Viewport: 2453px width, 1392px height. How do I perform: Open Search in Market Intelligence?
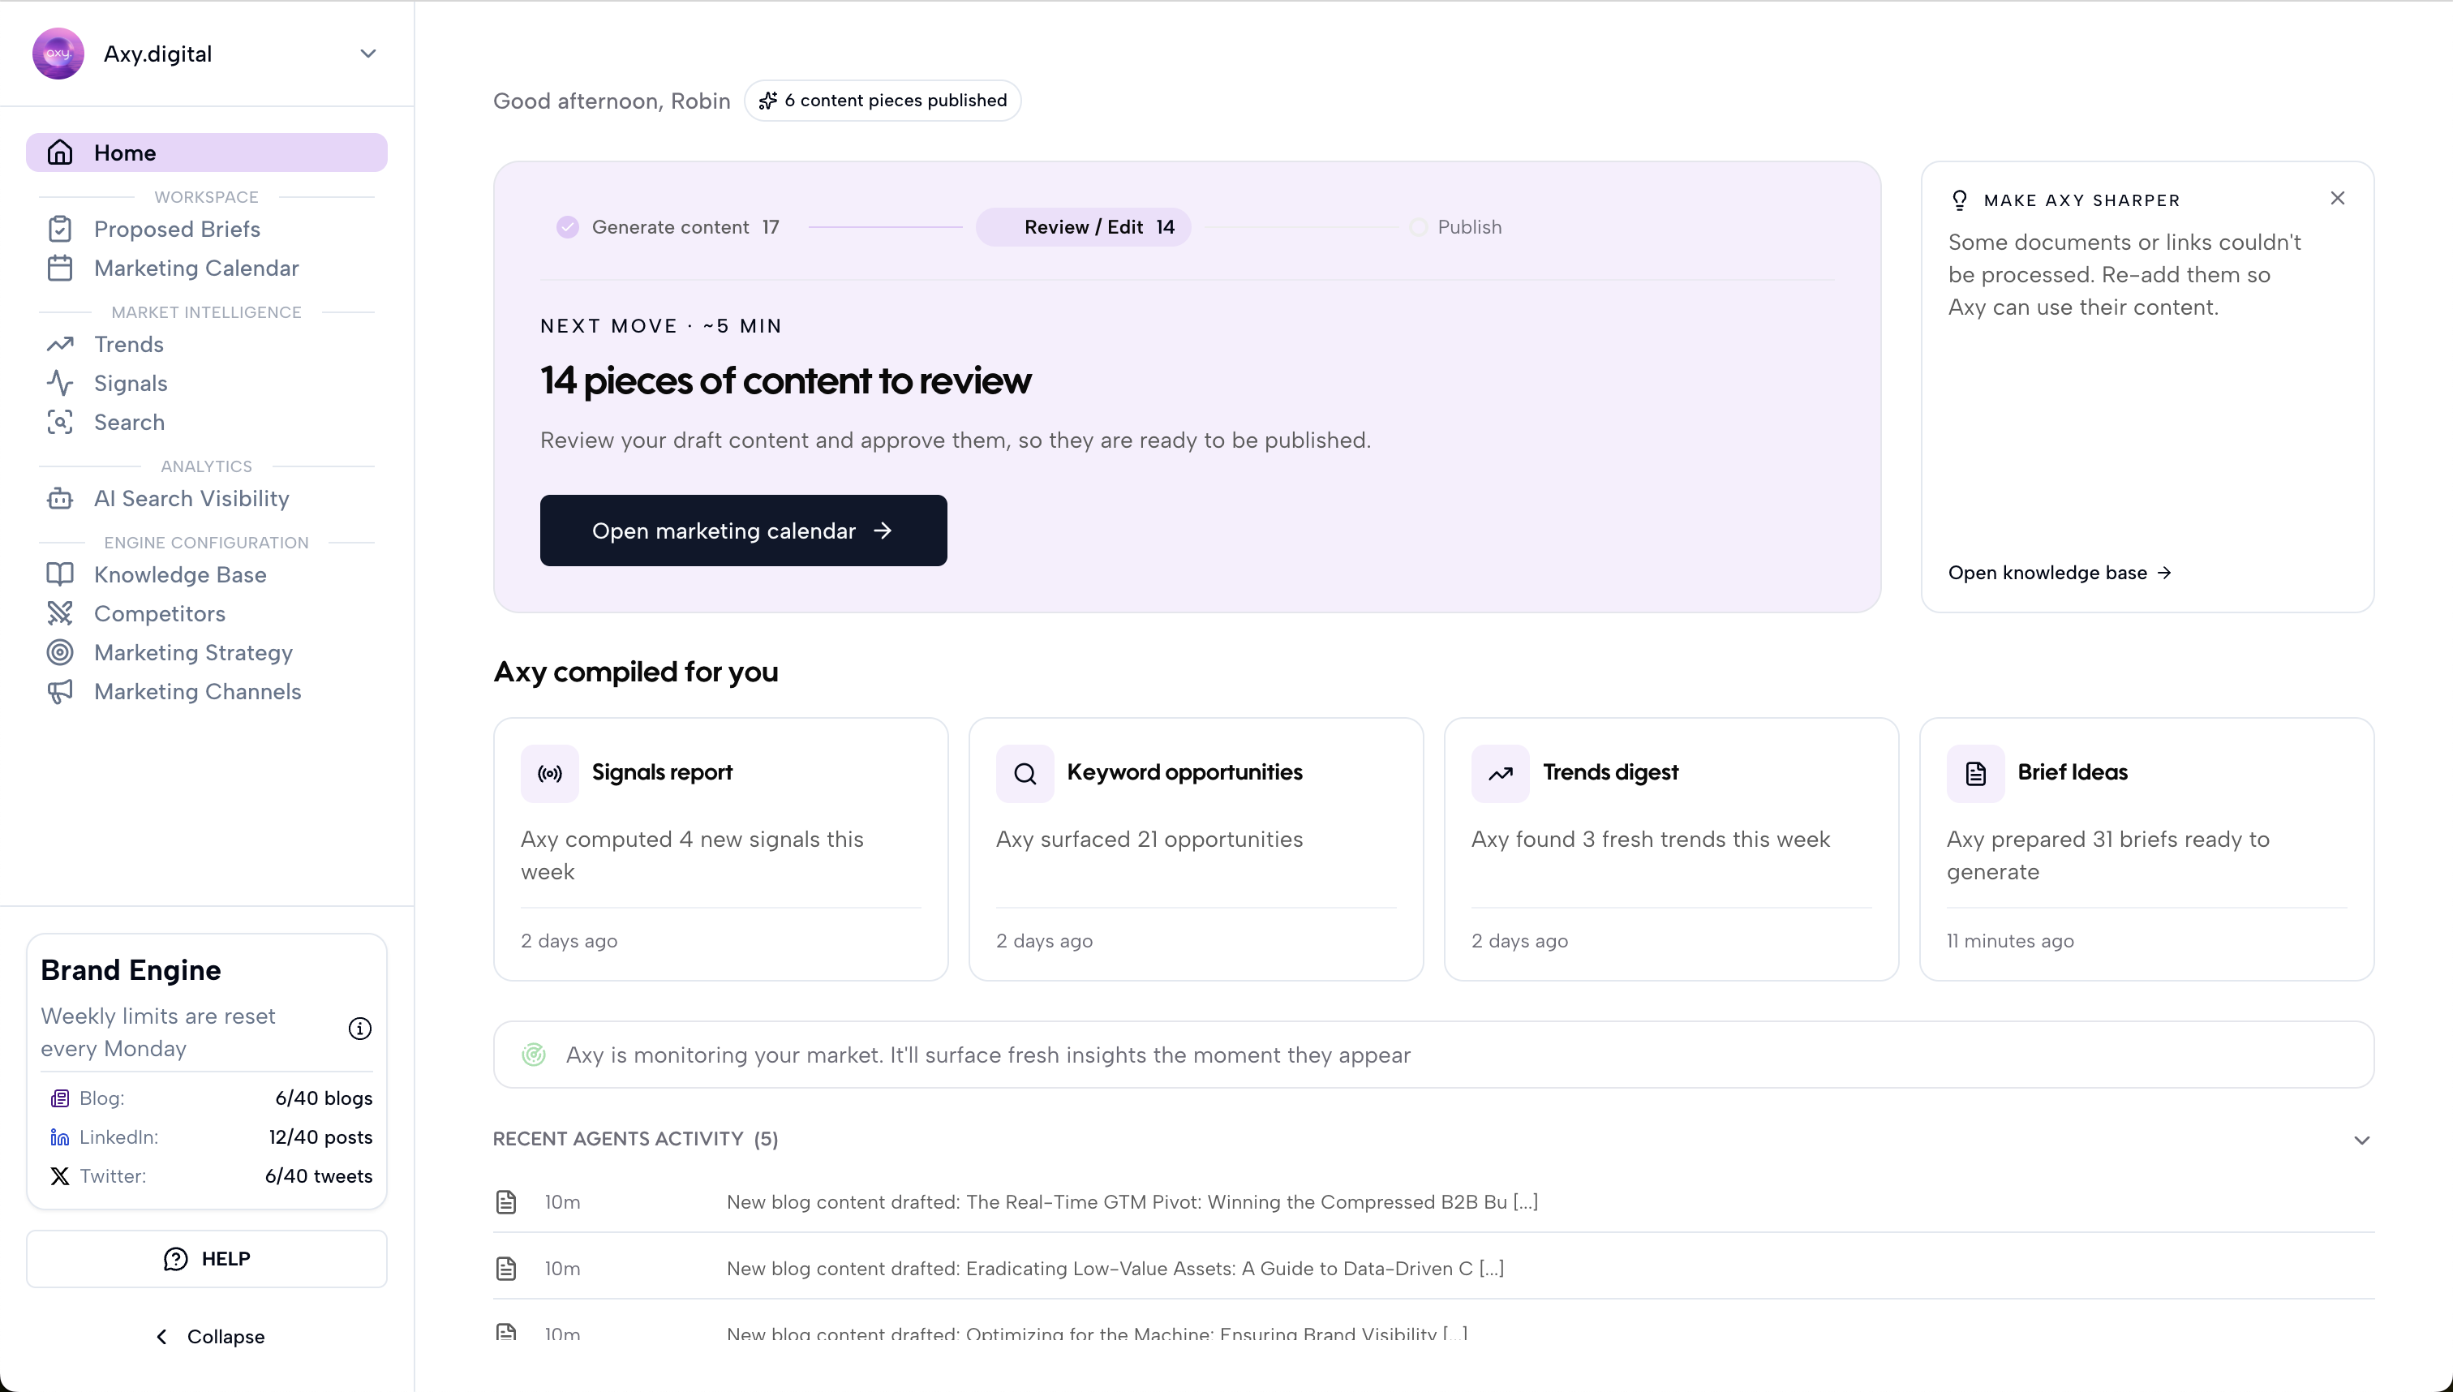[207, 423]
